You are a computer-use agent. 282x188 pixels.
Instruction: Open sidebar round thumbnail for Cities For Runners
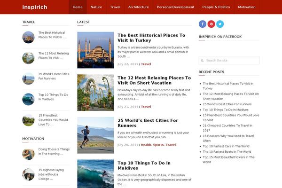pyautogui.click(x=28, y=78)
